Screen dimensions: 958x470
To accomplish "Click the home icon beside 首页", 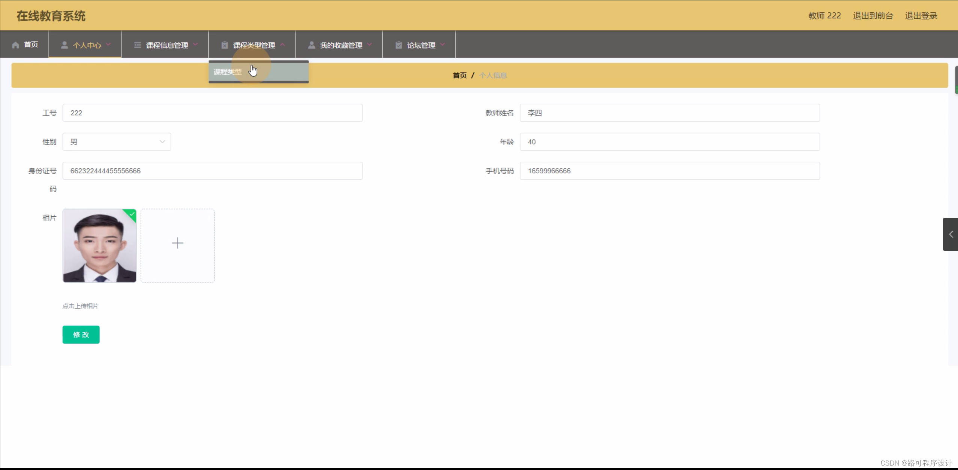I will tap(15, 44).
